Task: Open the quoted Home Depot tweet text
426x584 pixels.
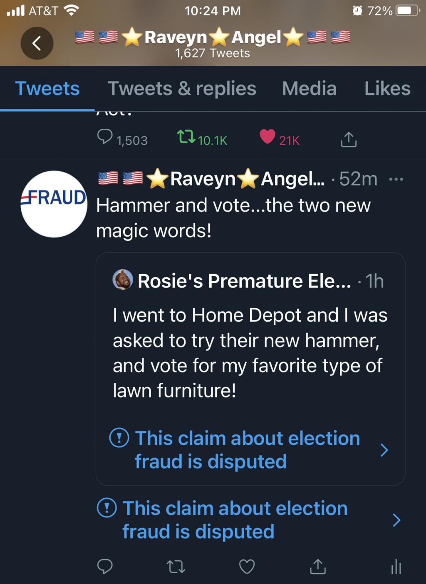Action: [250, 352]
